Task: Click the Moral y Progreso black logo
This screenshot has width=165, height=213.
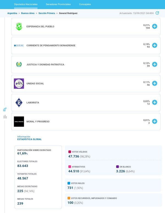Action: click(19, 121)
